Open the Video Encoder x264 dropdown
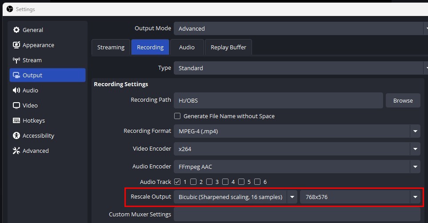 pos(415,149)
